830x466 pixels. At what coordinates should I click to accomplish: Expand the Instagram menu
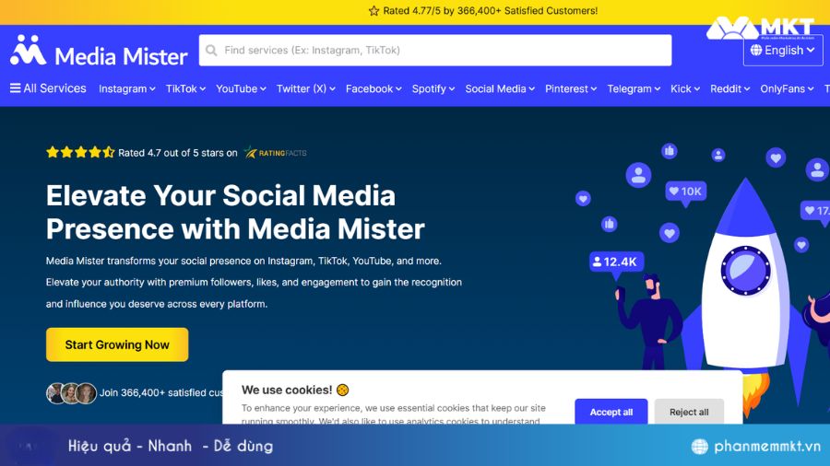pyautogui.click(x=127, y=88)
